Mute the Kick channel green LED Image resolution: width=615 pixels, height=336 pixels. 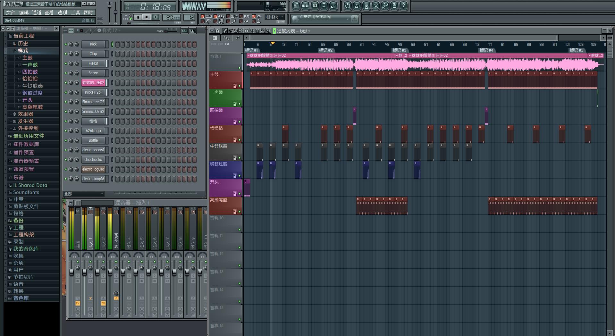(66, 44)
